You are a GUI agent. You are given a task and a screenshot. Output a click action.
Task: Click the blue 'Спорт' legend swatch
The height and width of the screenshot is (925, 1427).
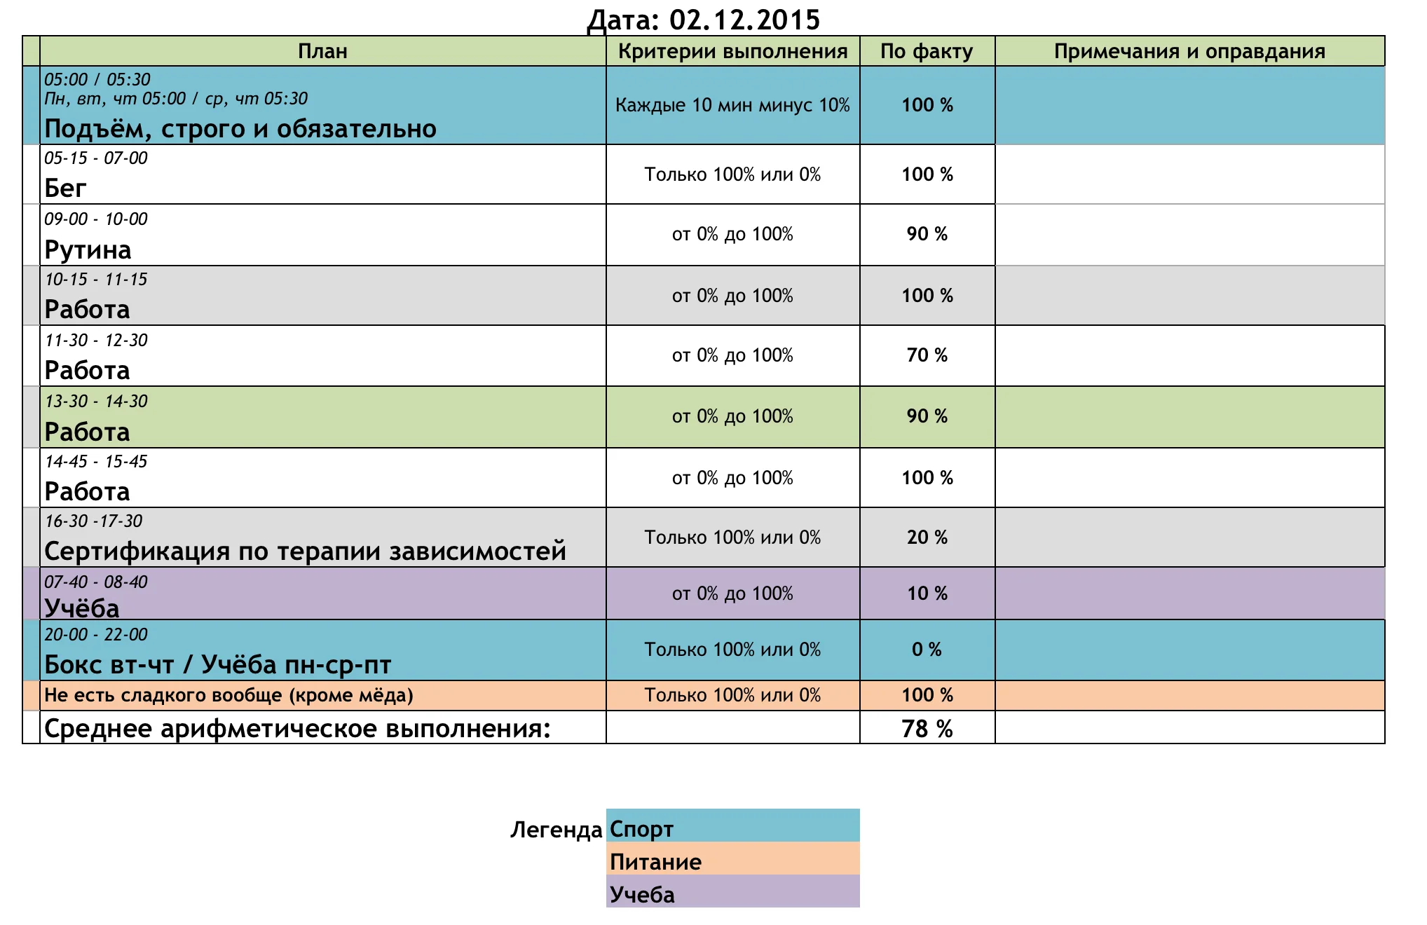pos(732,825)
